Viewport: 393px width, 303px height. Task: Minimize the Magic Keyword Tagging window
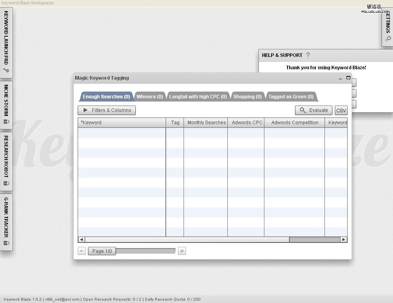340,78
